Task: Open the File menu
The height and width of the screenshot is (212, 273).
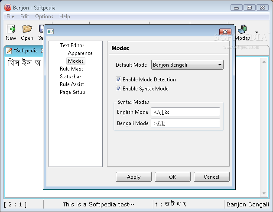Action: point(10,16)
